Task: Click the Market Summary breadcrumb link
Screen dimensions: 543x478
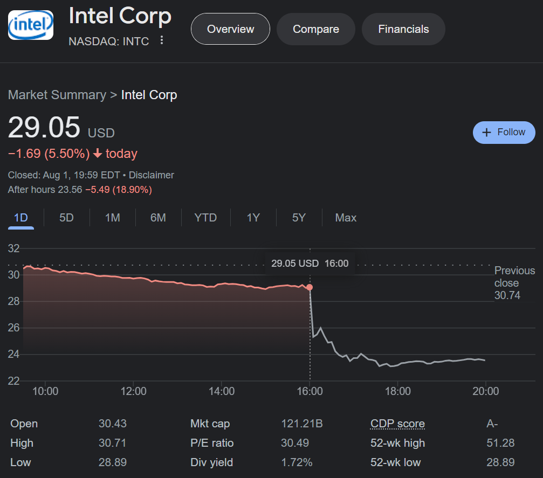Action: click(x=57, y=95)
